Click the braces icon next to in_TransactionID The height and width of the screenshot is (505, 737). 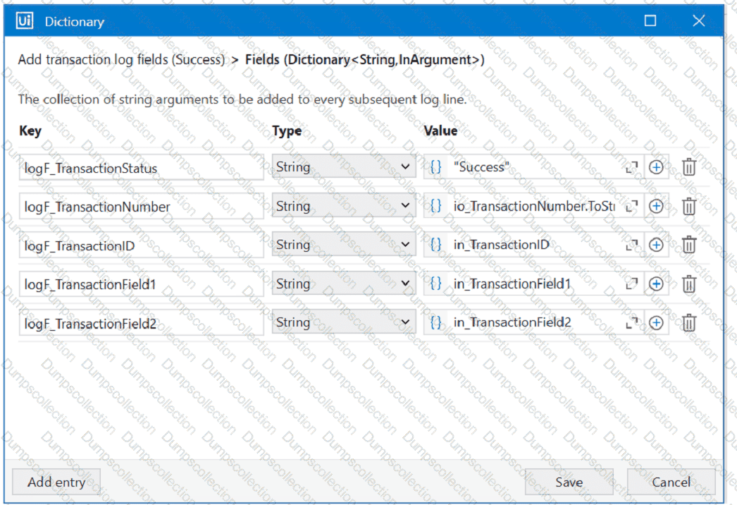tap(436, 245)
